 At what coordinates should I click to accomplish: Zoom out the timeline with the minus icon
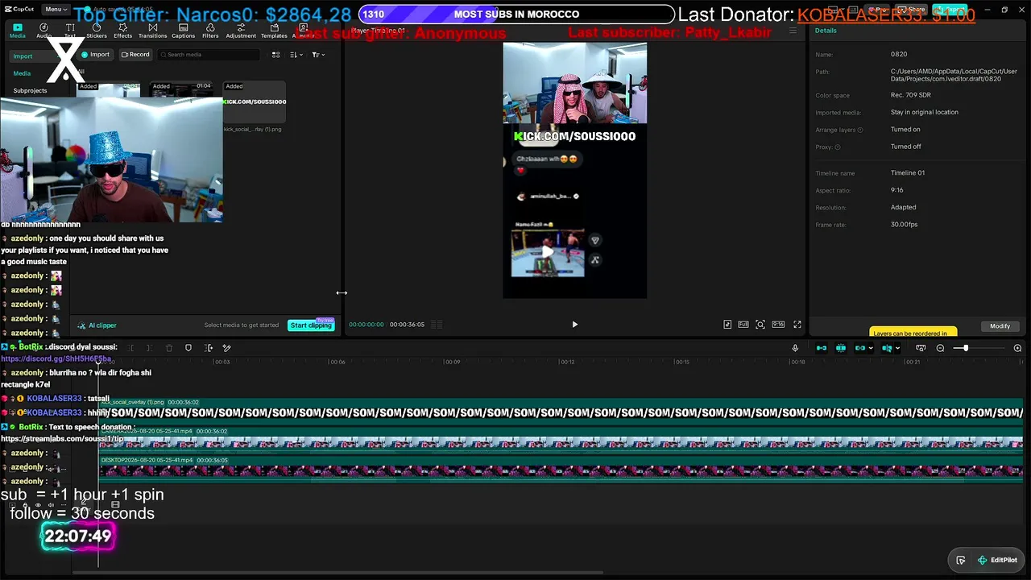[x=940, y=348]
